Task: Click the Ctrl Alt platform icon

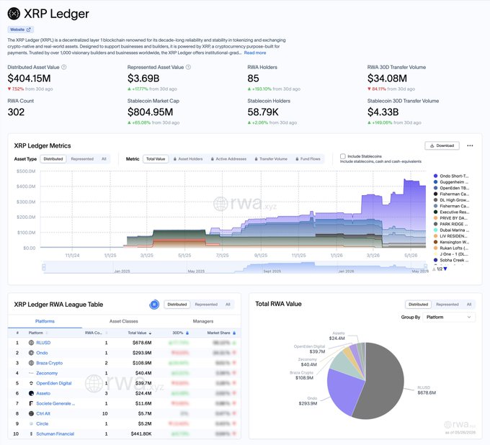Action: [x=31, y=413]
